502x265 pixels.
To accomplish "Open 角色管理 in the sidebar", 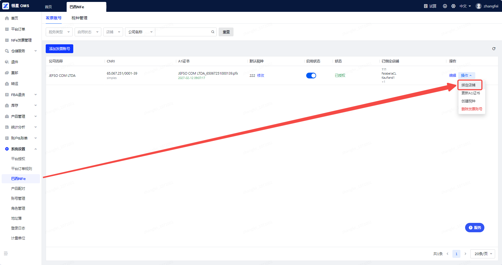I will point(18,208).
